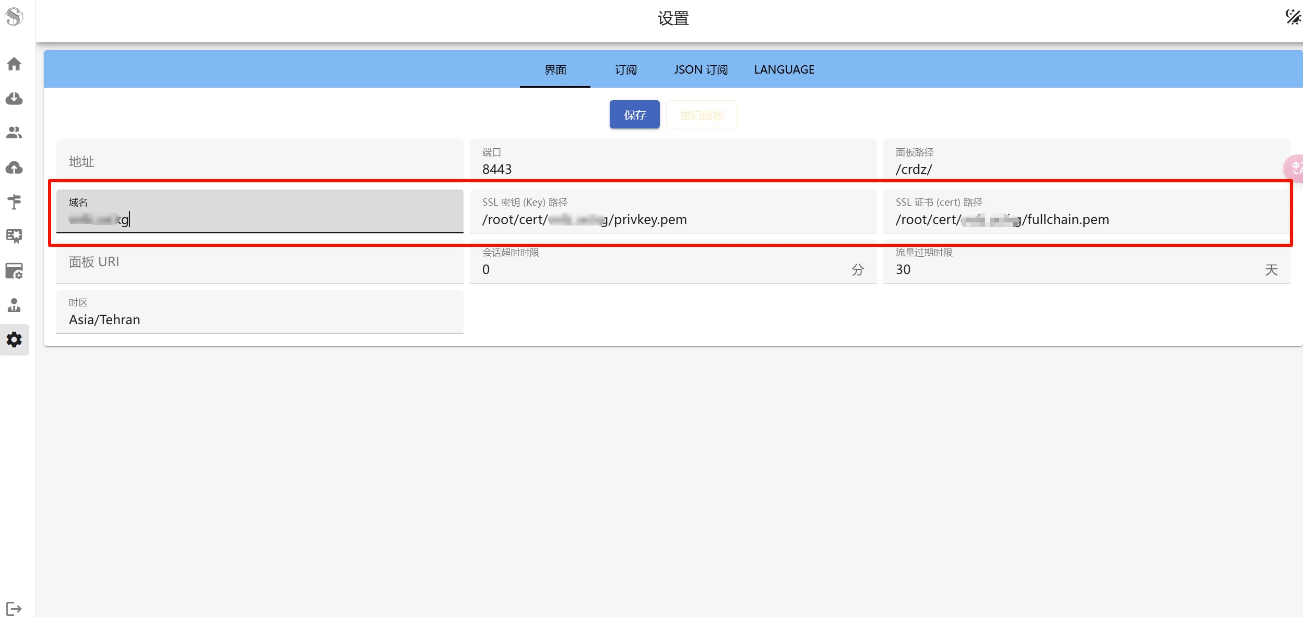Click the 时区 Asia/Tehran field
This screenshot has width=1303, height=617.
(259, 319)
